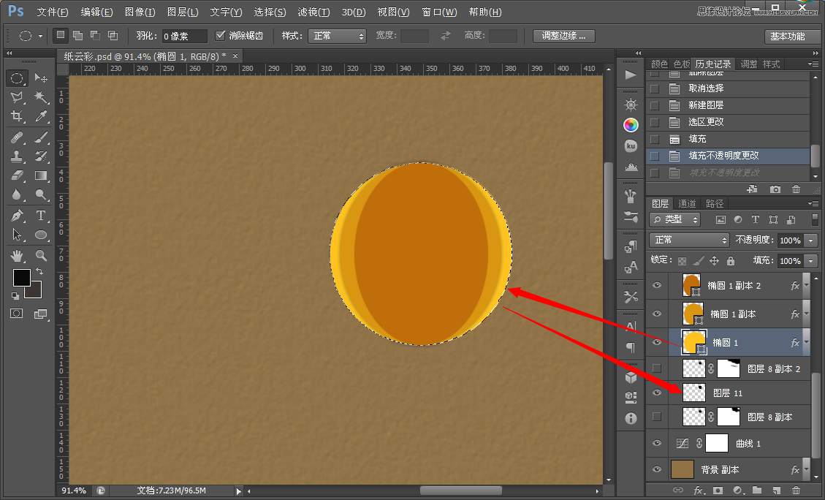Select the Healing Brush tool
Image resolution: width=825 pixels, height=500 pixels.
(17, 138)
